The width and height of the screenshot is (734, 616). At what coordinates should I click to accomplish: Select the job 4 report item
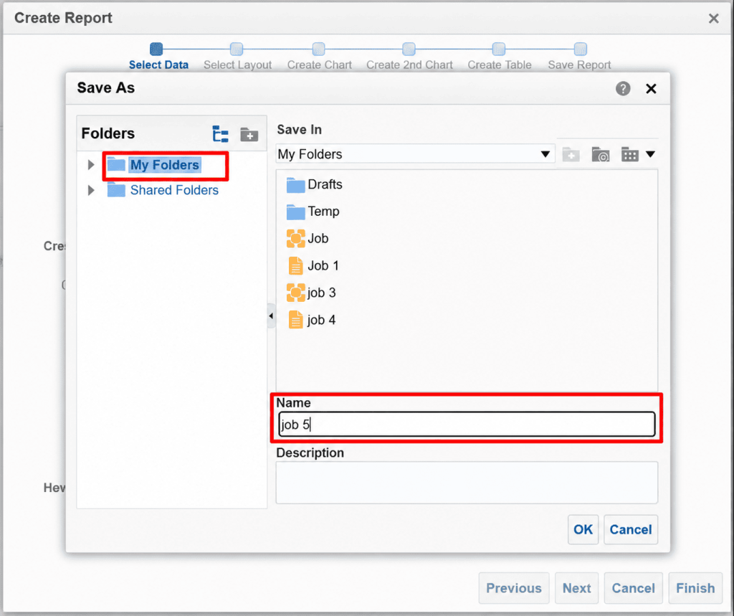point(312,320)
